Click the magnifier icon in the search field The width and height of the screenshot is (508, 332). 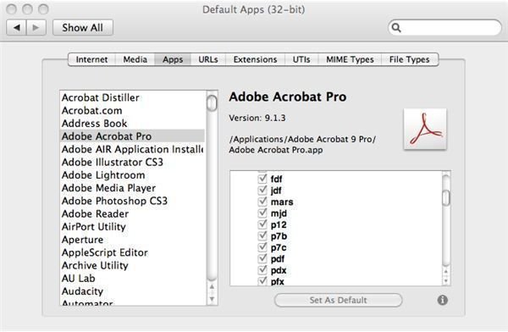point(396,28)
